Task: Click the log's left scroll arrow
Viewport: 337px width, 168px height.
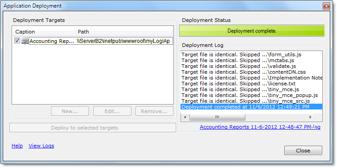Action: pos(185,118)
